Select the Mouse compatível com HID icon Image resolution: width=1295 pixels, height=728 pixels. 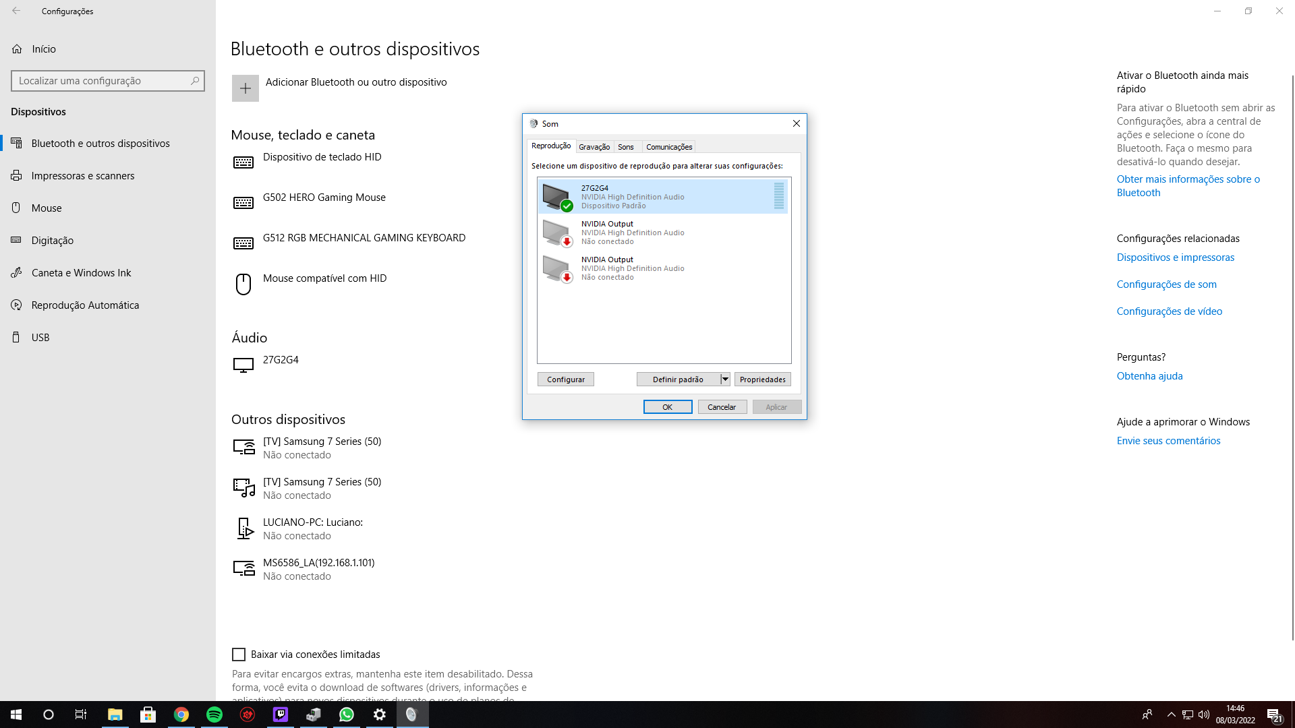pos(243,284)
